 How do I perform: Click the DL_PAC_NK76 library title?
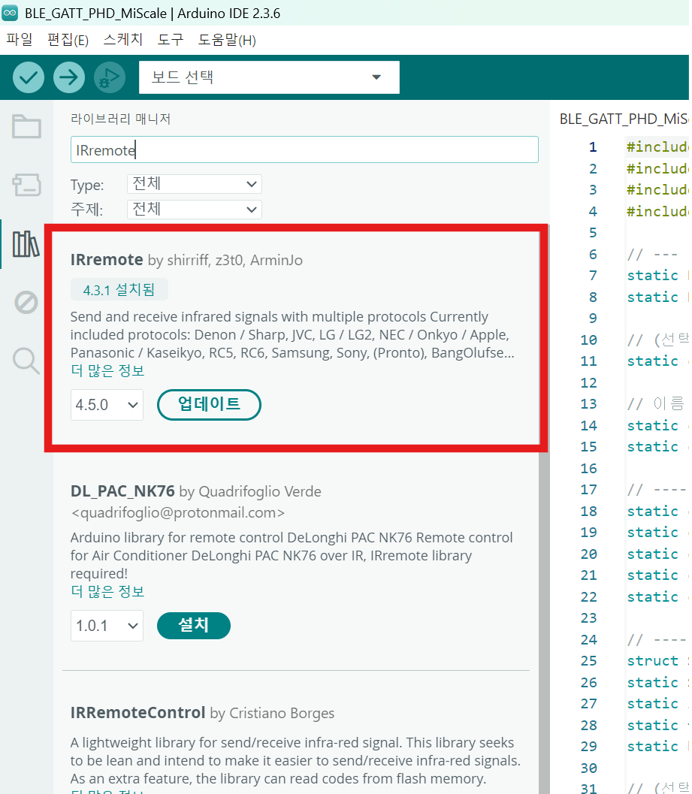pos(122,491)
